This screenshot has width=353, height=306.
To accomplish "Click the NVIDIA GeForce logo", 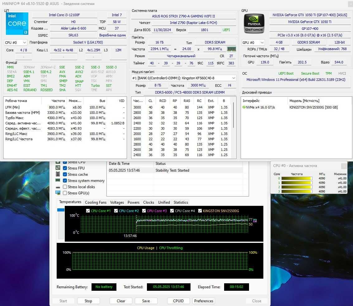I will 254,24.
